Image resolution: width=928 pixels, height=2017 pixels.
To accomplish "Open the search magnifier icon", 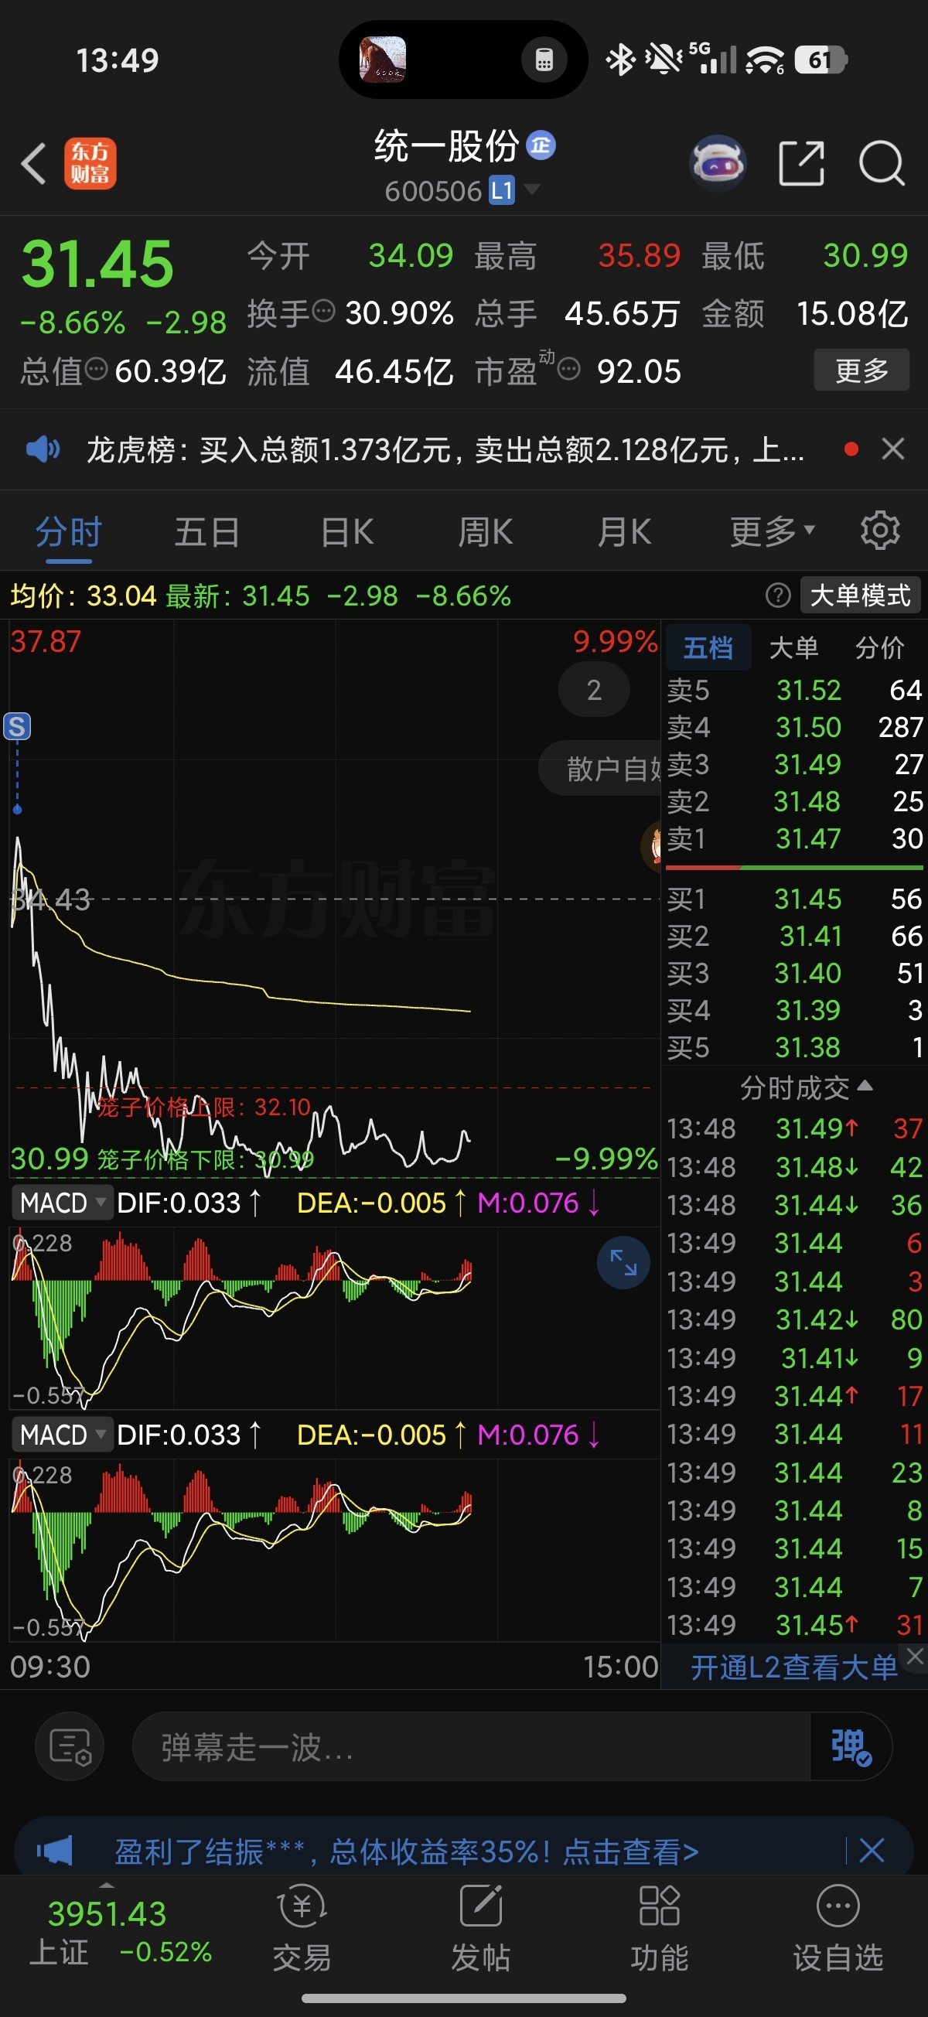I will click(x=882, y=164).
